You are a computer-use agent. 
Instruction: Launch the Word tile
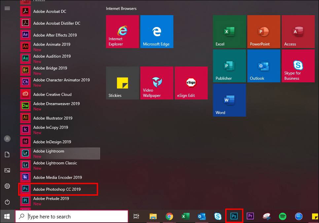click(230, 100)
